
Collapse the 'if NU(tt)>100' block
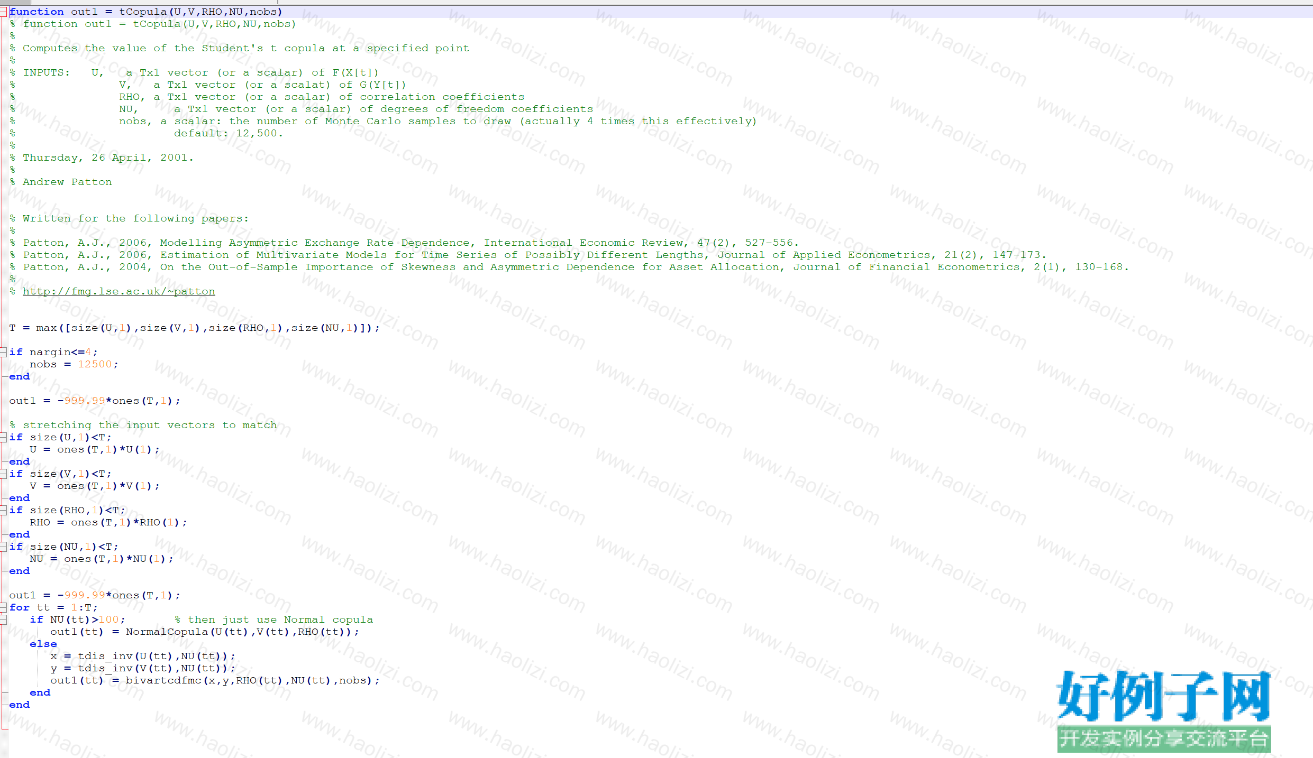tap(3, 620)
